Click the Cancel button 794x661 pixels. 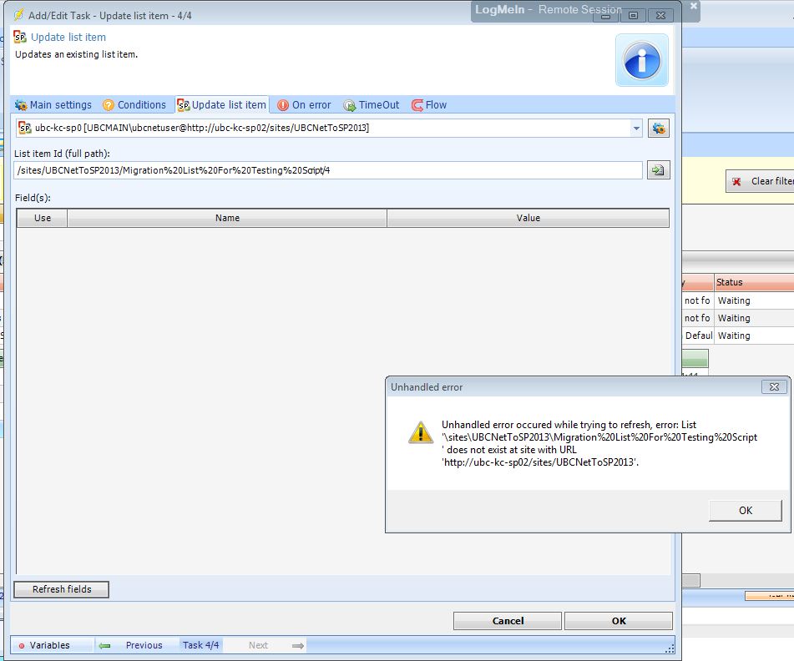point(508,621)
